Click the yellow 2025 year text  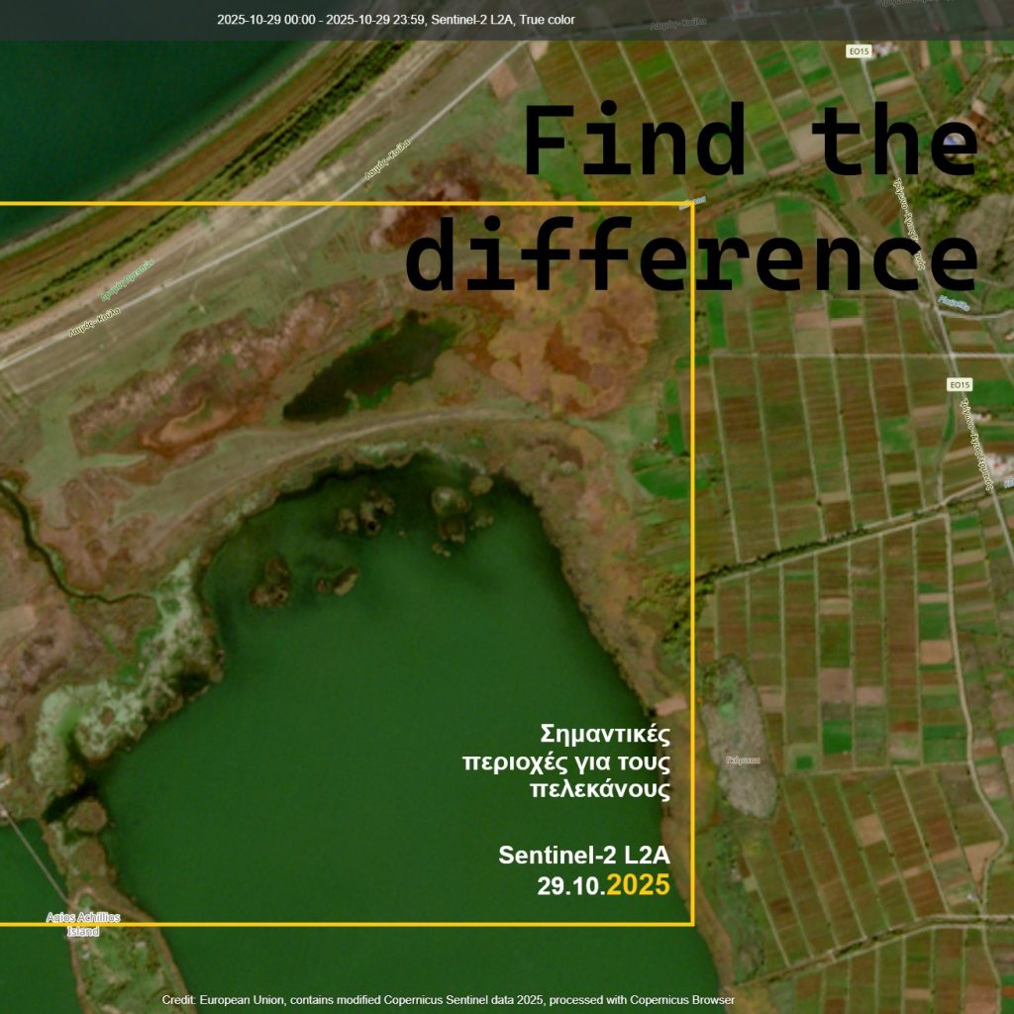(x=638, y=885)
